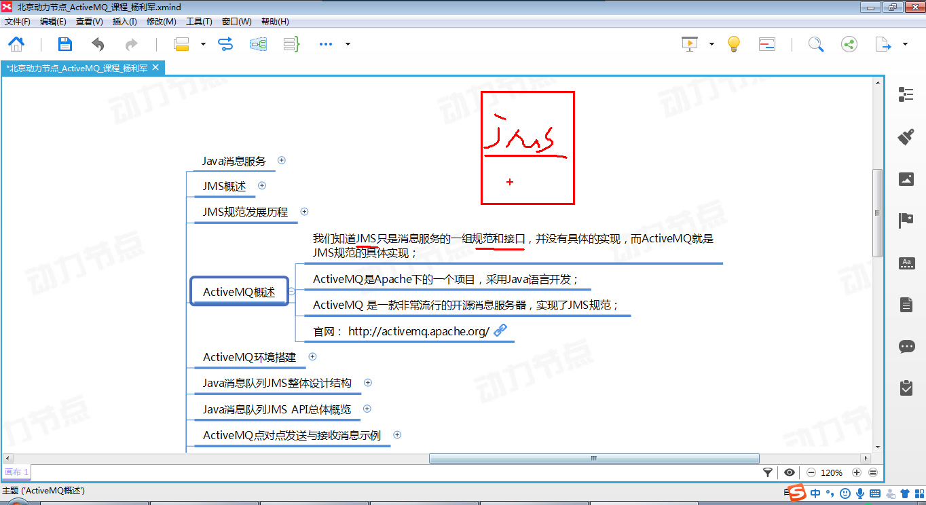Open the Outline panel in sidebar

(x=906, y=94)
